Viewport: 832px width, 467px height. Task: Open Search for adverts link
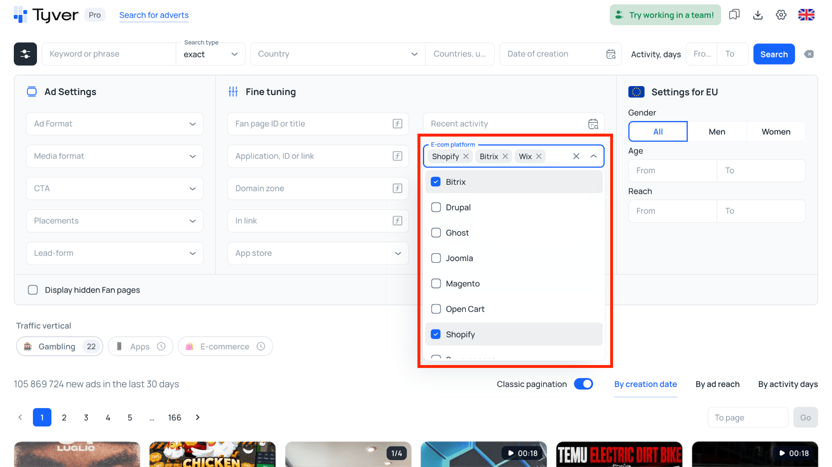point(154,15)
